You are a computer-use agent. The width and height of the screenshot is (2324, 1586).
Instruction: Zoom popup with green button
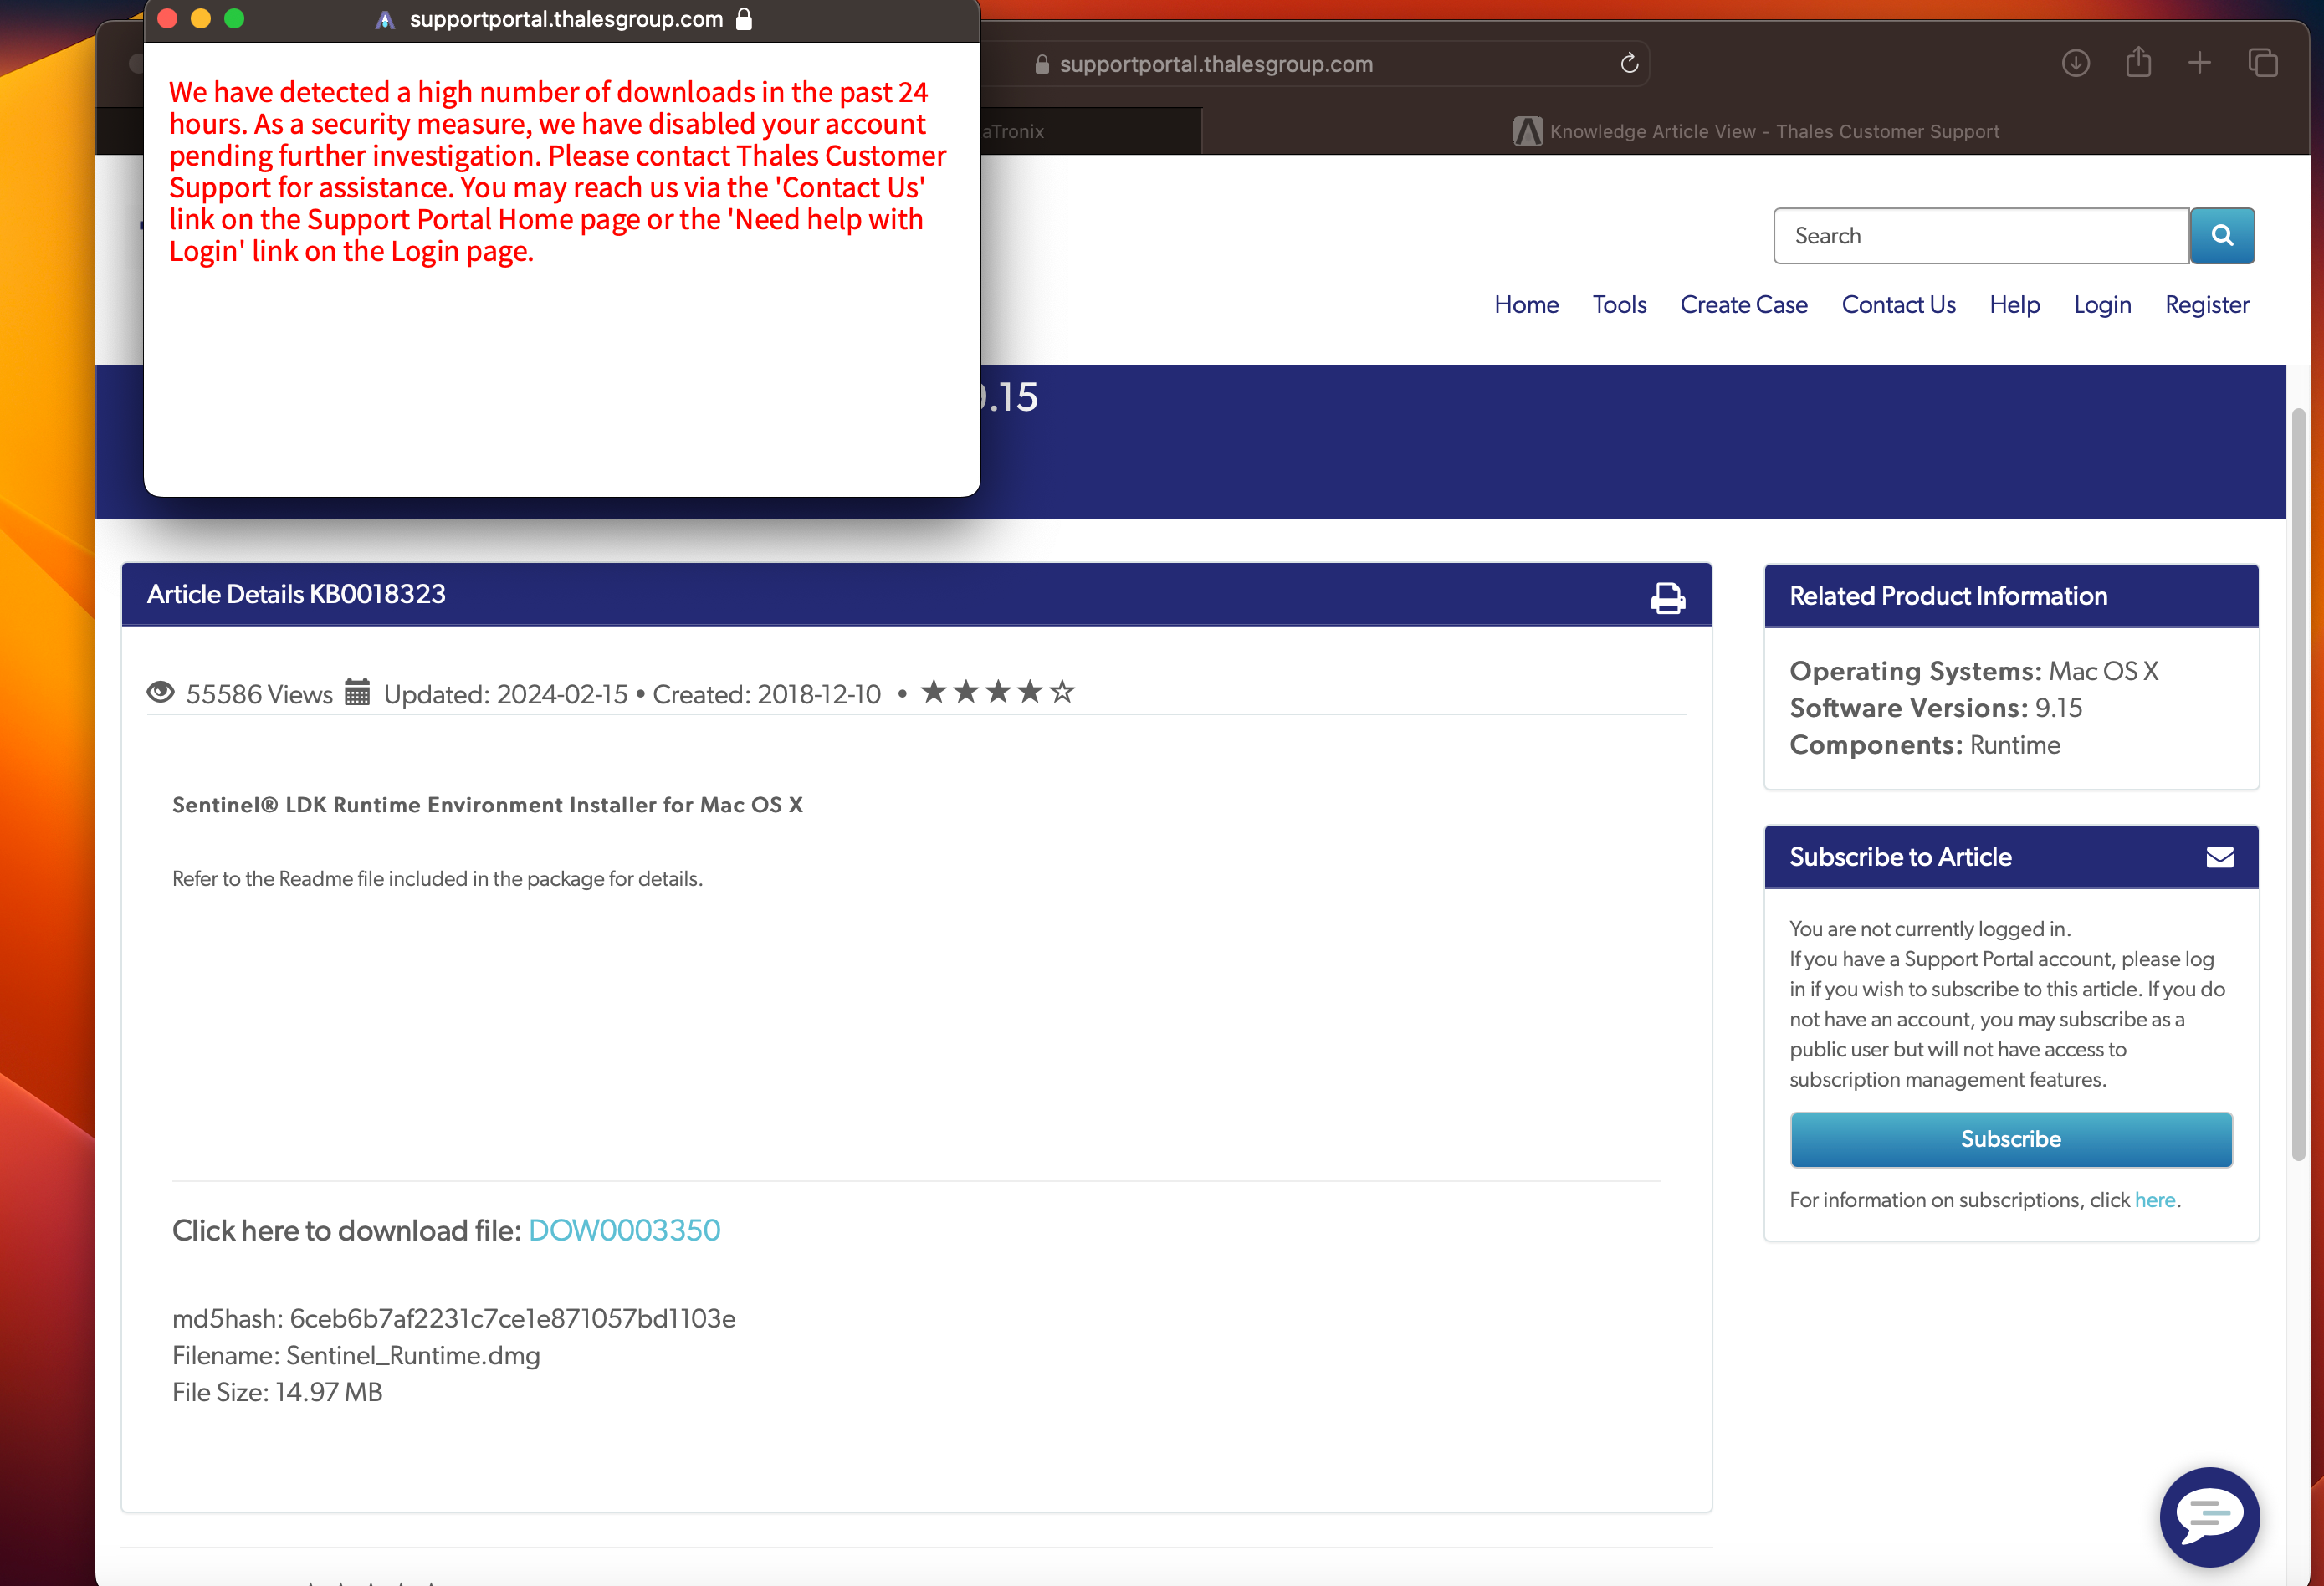234,19
